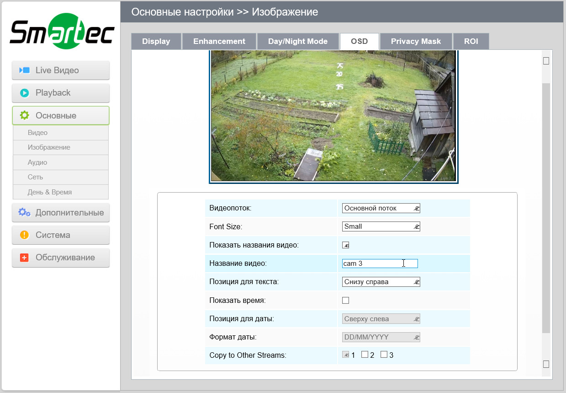Uncheck Показать названия видео

click(345, 245)
